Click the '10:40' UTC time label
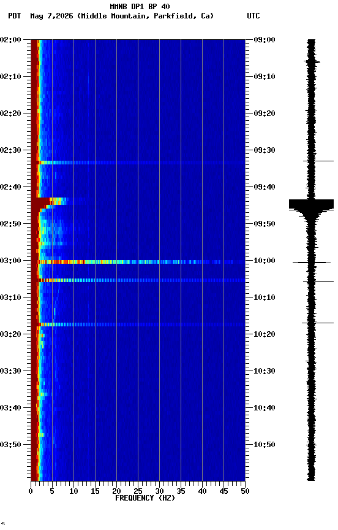The height and width of the screenshot is (530, 338). [265, 408]
